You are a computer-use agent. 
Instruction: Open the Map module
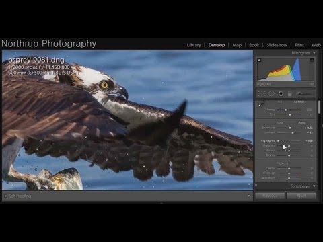[x=237, y=45]
